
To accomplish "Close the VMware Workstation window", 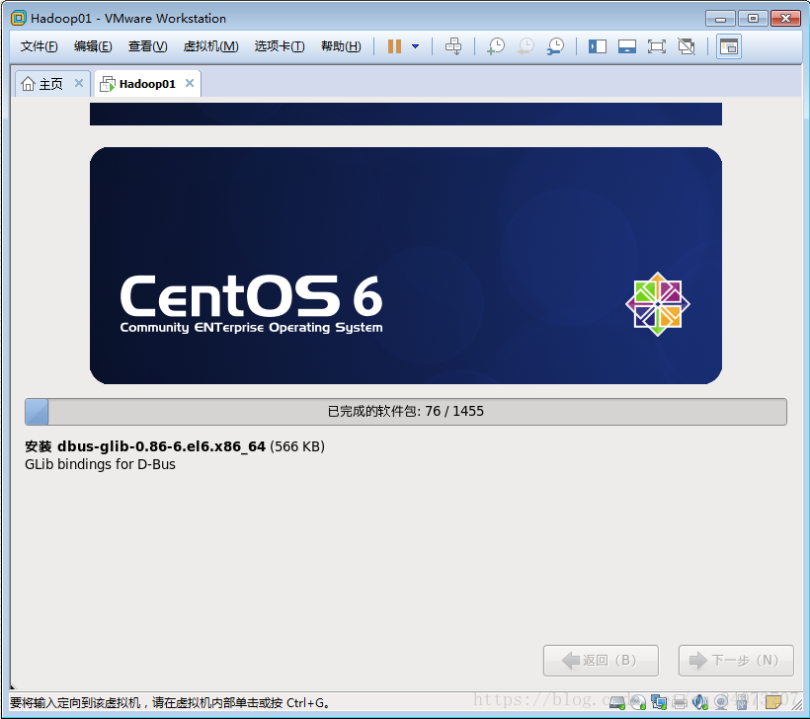I will pyautogui.click(x=785, y=19).
